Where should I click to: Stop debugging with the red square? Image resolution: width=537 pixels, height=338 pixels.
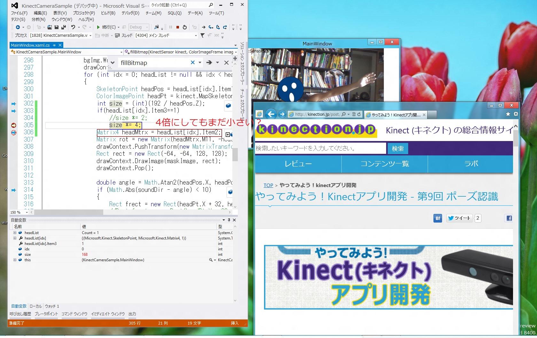click(177, 27)
